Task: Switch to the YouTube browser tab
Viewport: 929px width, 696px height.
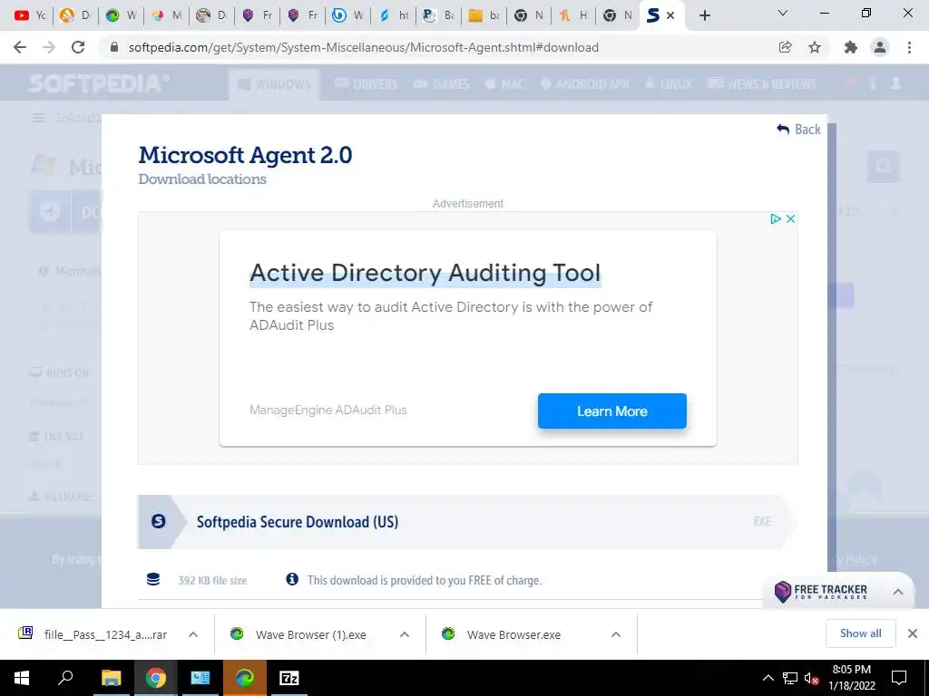Action: click(x=31, y=15)
